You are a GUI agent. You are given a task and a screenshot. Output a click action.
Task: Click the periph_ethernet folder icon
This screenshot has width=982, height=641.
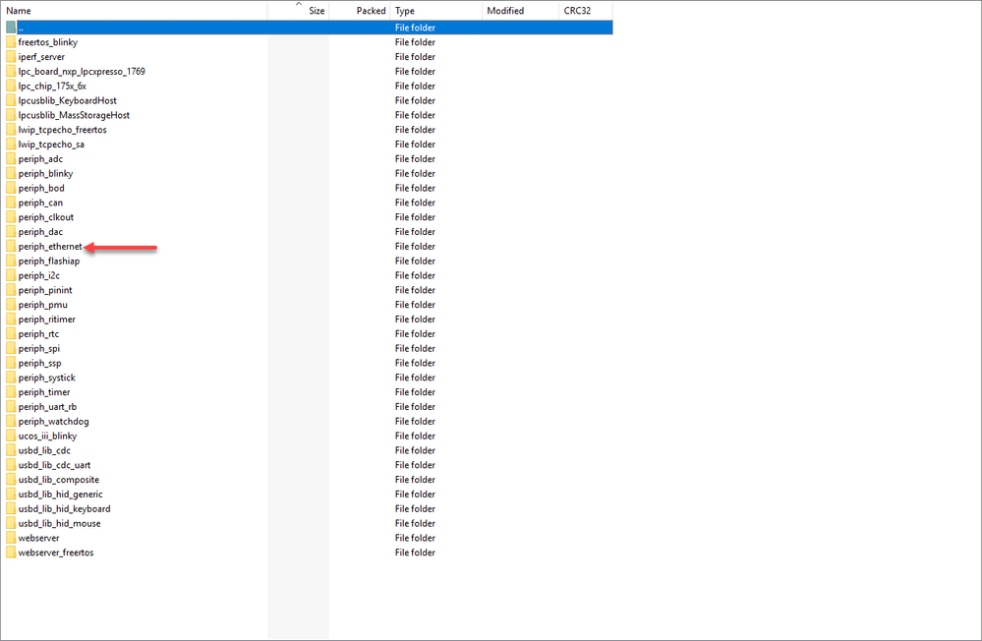(x=11, y=246)
